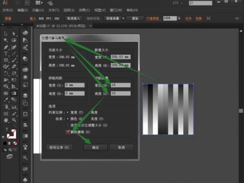244x183 pixels.
Task: Open the 图像描摹 dropdown arrow
Action: (123, 19)
